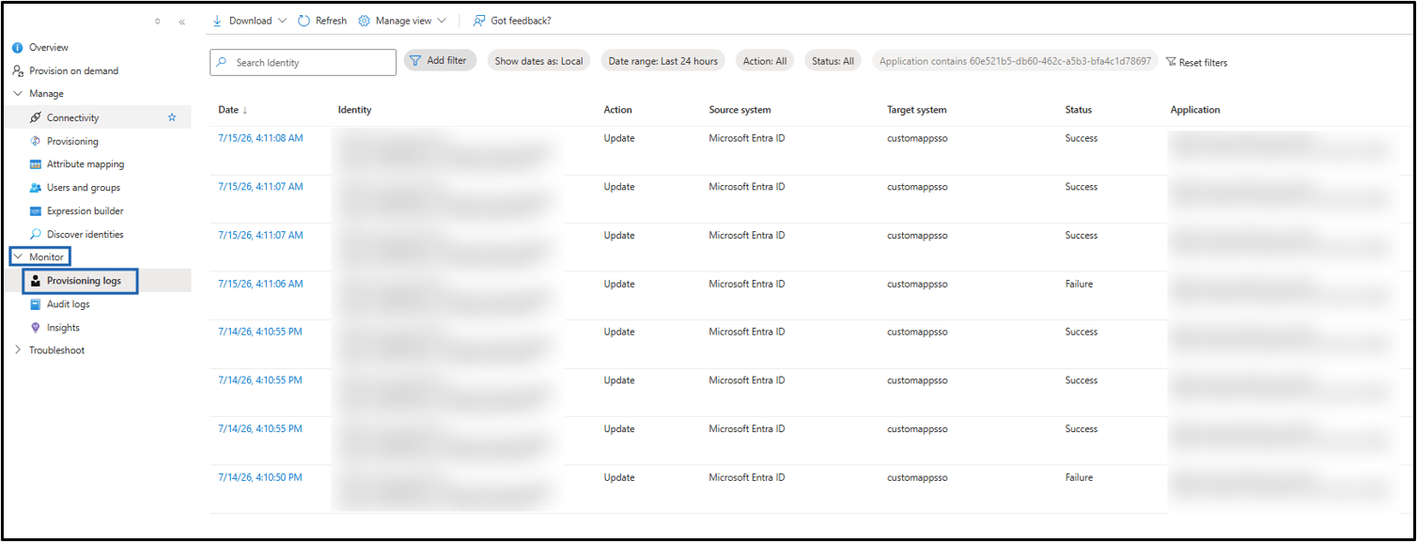
Task: Change the Date range Last 24 hours filter
Action: pos(663,61)
